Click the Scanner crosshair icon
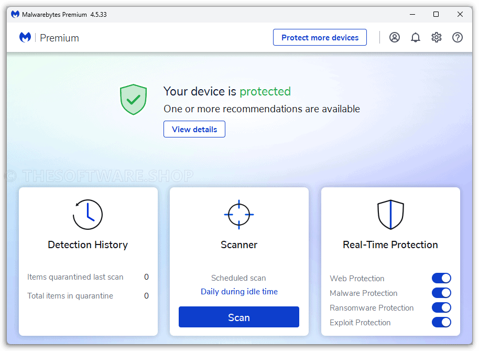Screen dimensions: 479x351 coord(239,215)
